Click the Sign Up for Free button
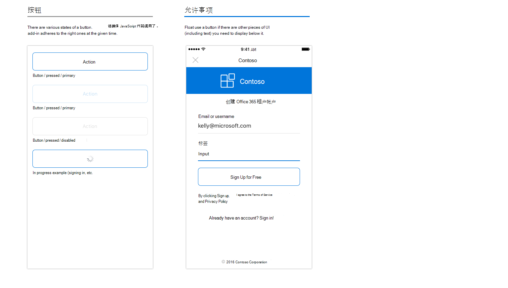Viewport: 508px width, 288px height. pos(249,177)
